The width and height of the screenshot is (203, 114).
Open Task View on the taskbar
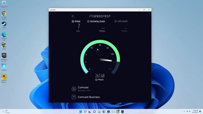tap(90, 111)
